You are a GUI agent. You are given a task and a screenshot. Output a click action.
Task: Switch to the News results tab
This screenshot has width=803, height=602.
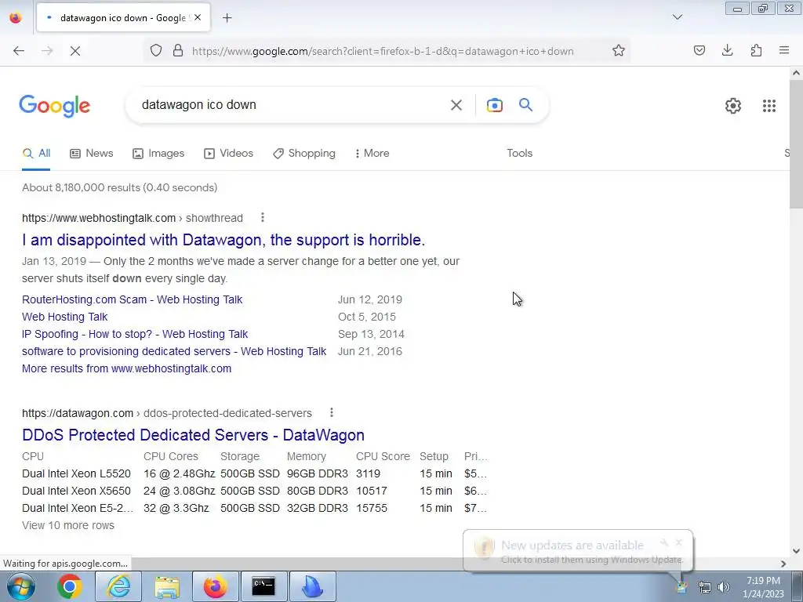coord(92,153)
